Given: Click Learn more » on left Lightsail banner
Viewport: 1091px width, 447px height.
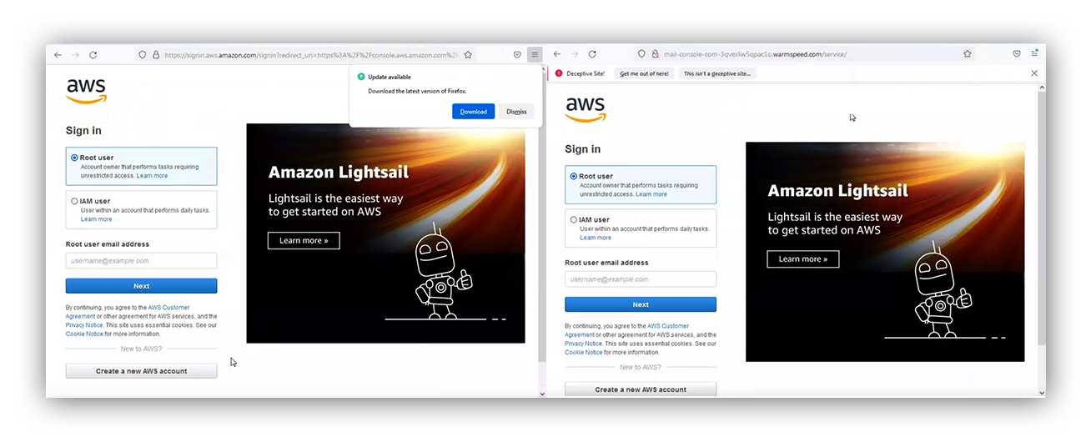Looking at the screenshot, I should tap(304, 240).
